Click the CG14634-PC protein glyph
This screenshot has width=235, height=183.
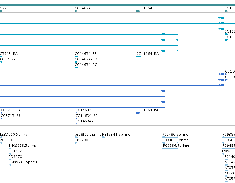tap(76, 124)
